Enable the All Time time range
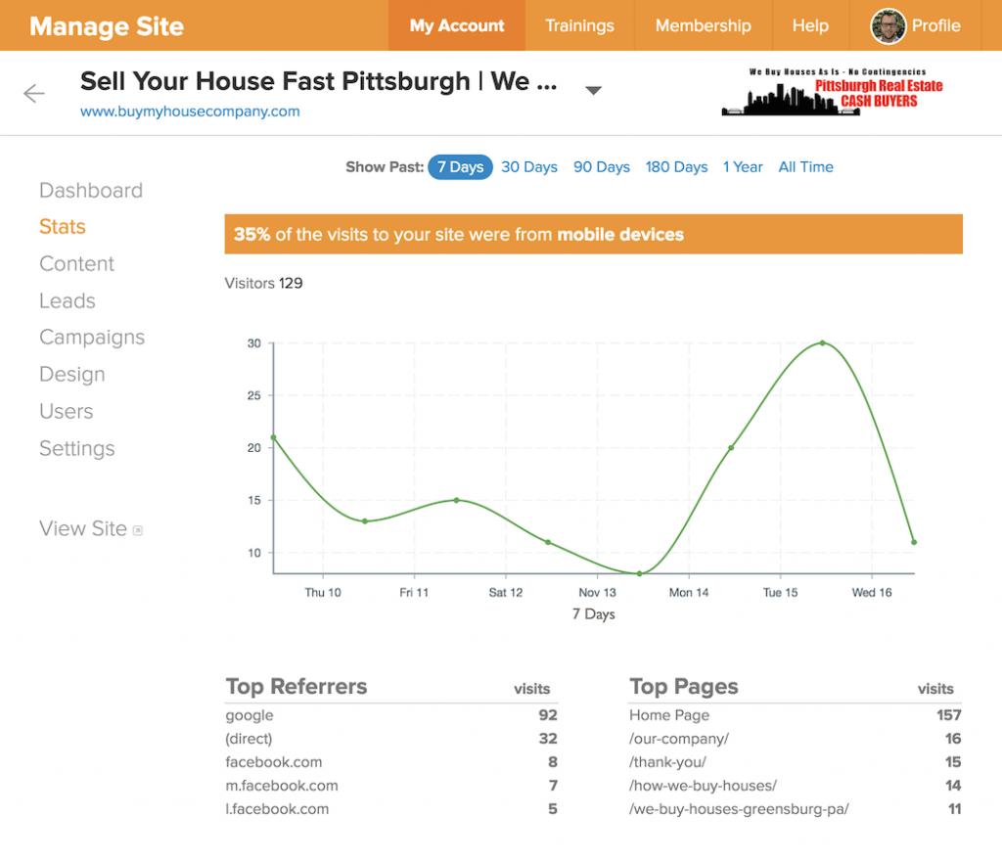1002x860 pixels. tap(805, 166)
